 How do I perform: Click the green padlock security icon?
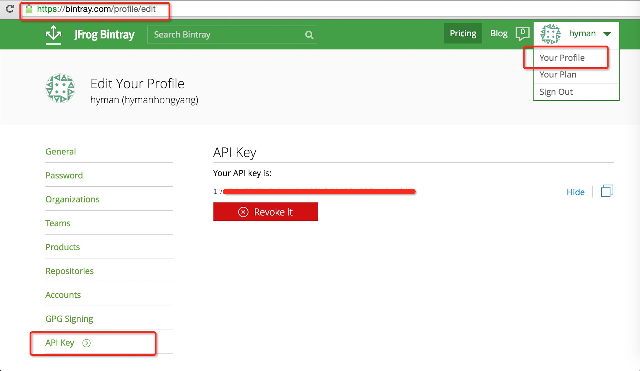point(29,9)
